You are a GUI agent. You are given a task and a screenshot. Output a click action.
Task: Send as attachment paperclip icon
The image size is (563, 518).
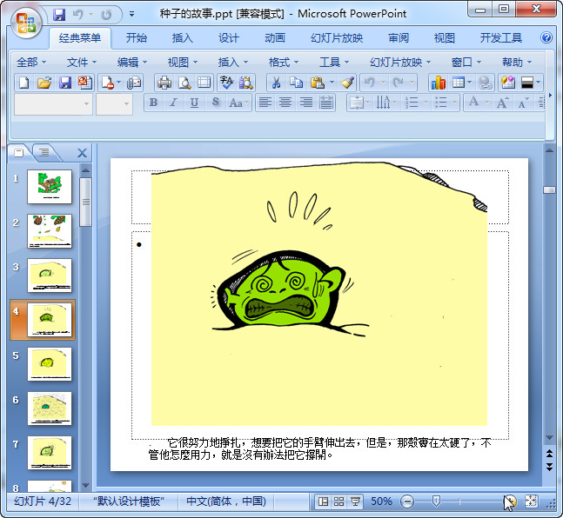[133, 83]
